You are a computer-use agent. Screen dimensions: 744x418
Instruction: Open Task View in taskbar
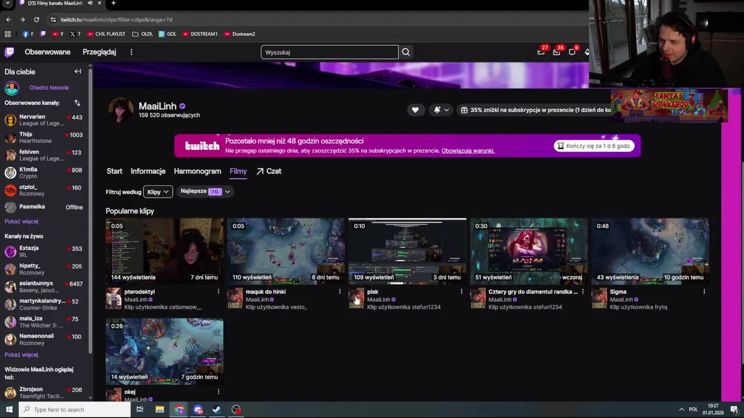(x=140, y=410)
